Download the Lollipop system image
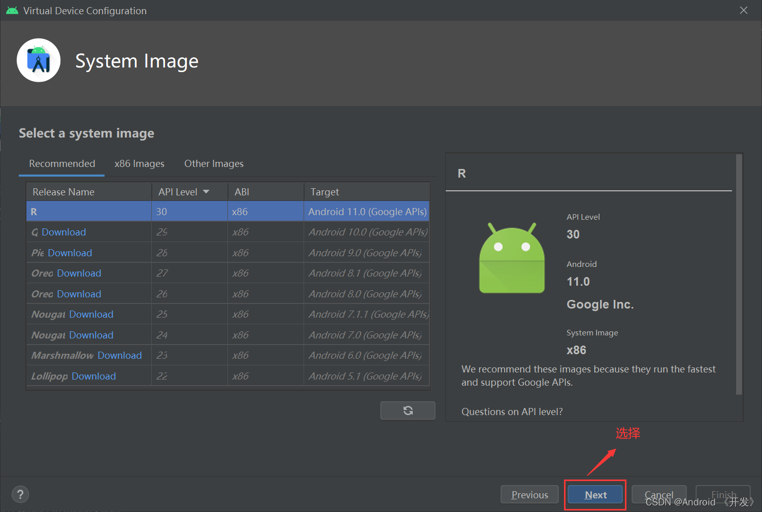The height and width of the screenshot is (512, 762). click(93, 376)
